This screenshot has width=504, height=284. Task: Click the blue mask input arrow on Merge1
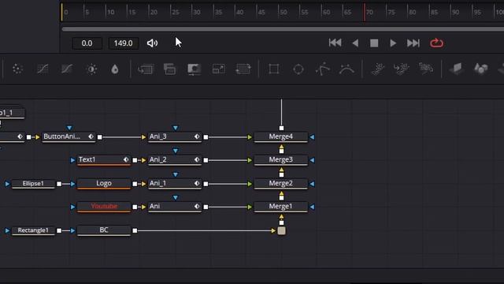(x=312, y=207)
